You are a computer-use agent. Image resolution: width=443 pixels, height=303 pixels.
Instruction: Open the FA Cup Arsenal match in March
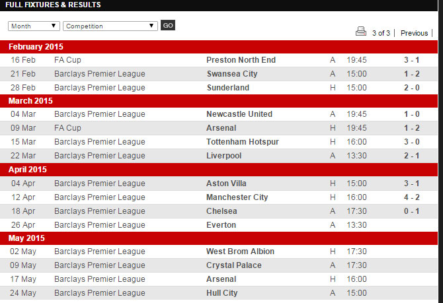[x=221, y=128]
